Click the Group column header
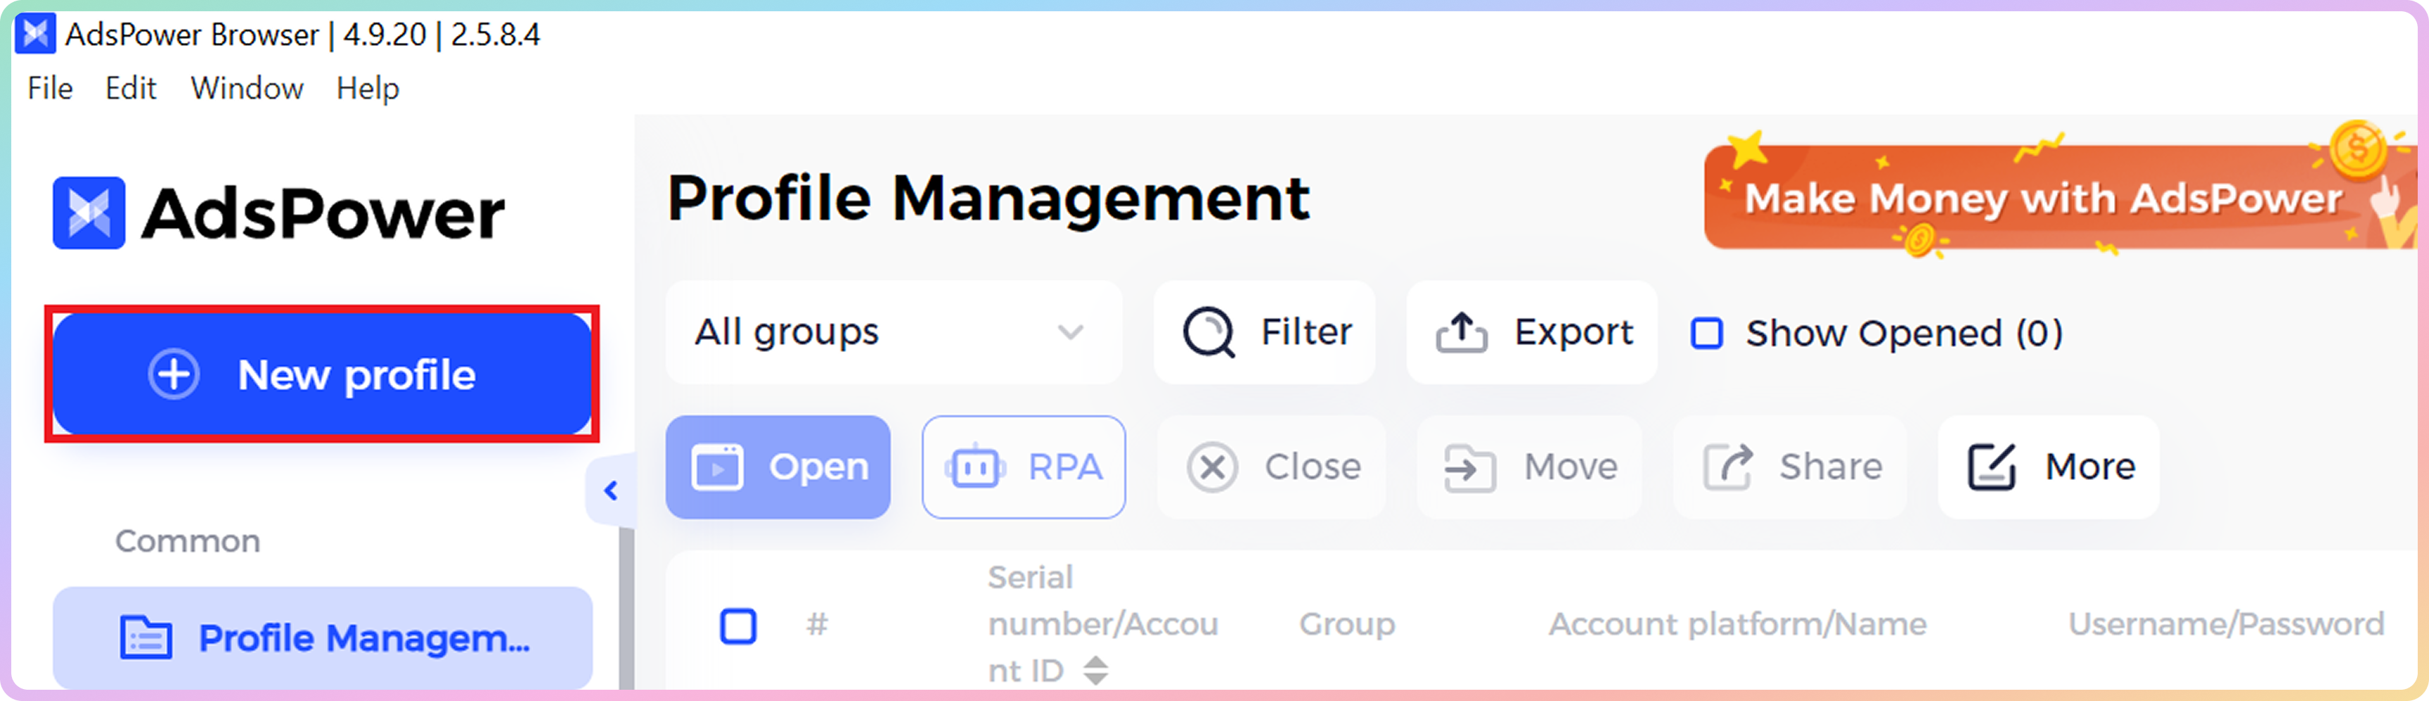 click(1346, 624)
